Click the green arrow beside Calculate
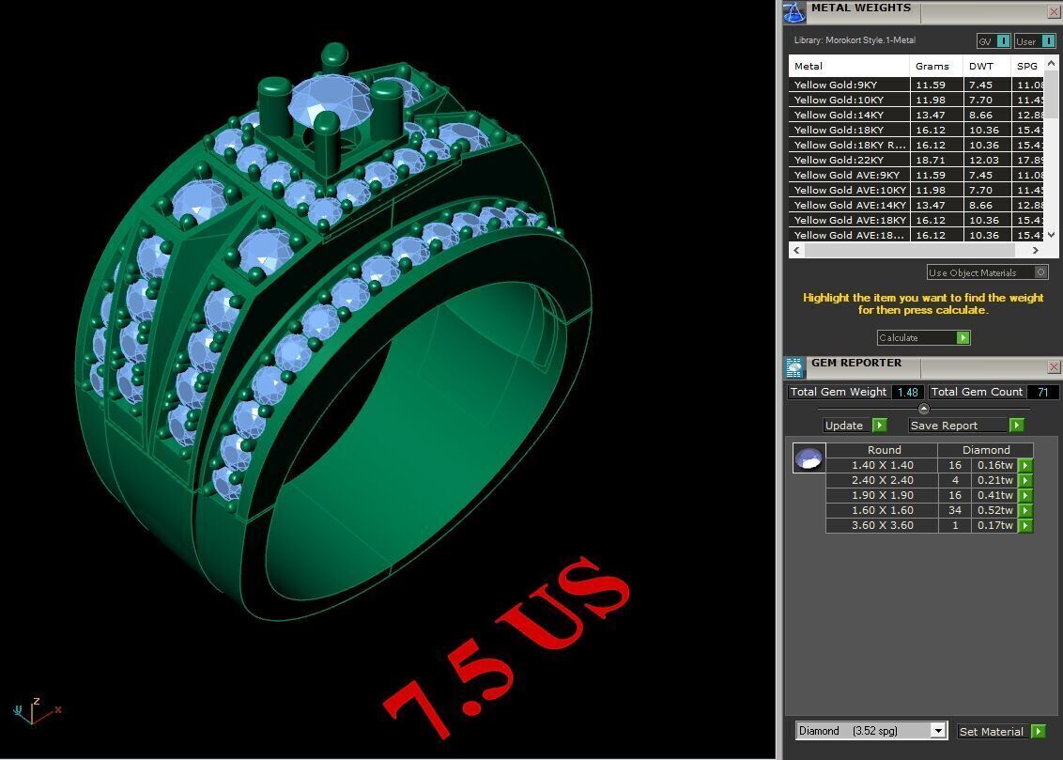The height and width of the screenshot is (760, 1063). pyautogui.click(x=963, y=337)
